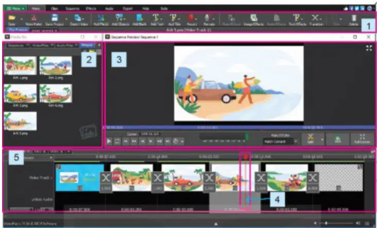This screenshot has height=228, width=377.
Task: Launch the Video Maker wizard icon
Action: click(x=34, y=18)
